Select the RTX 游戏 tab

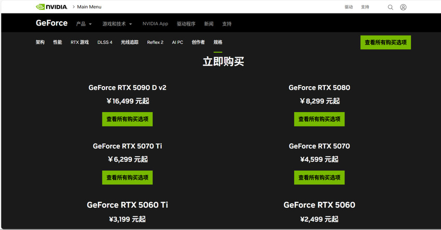79,43
